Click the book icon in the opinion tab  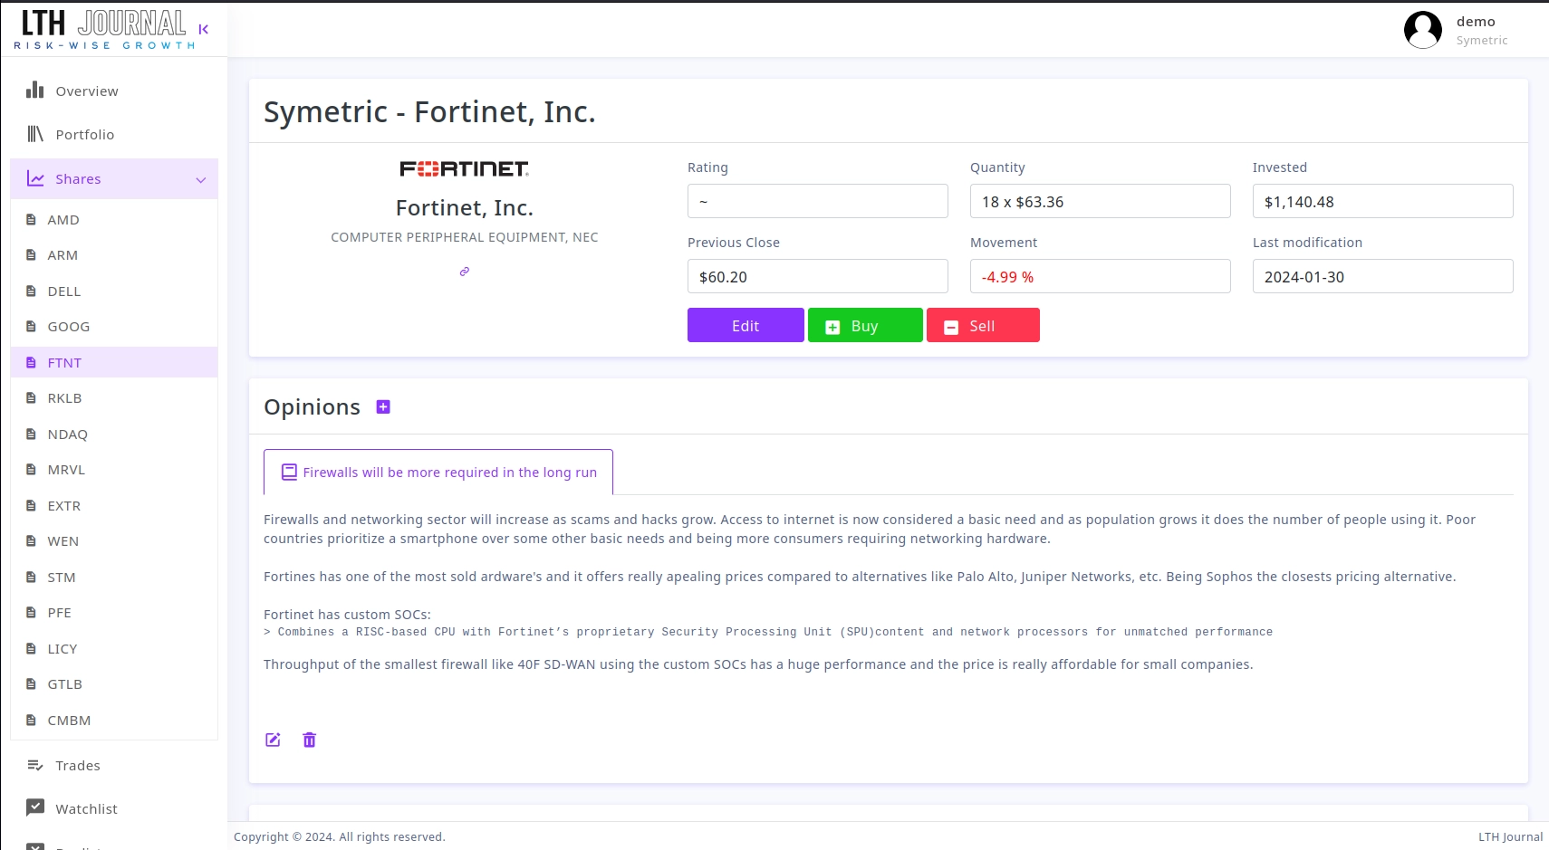click(289, 472)
